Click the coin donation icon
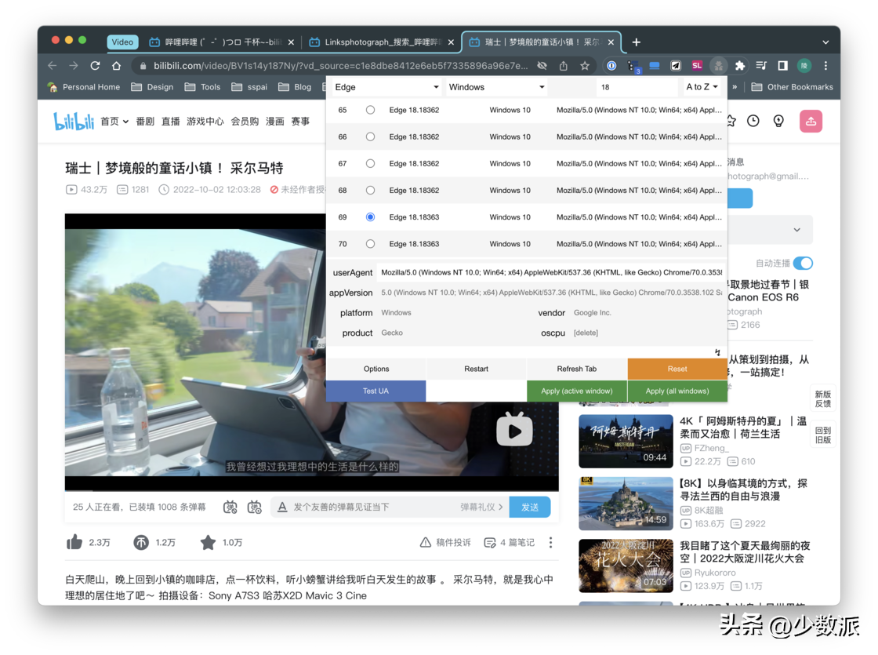Image resolution: width=878 pixels, height=655 pixels. (141, 542)
